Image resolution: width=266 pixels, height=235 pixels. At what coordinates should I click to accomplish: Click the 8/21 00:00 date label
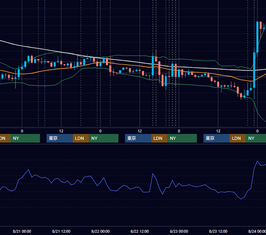tap(22, 231)
